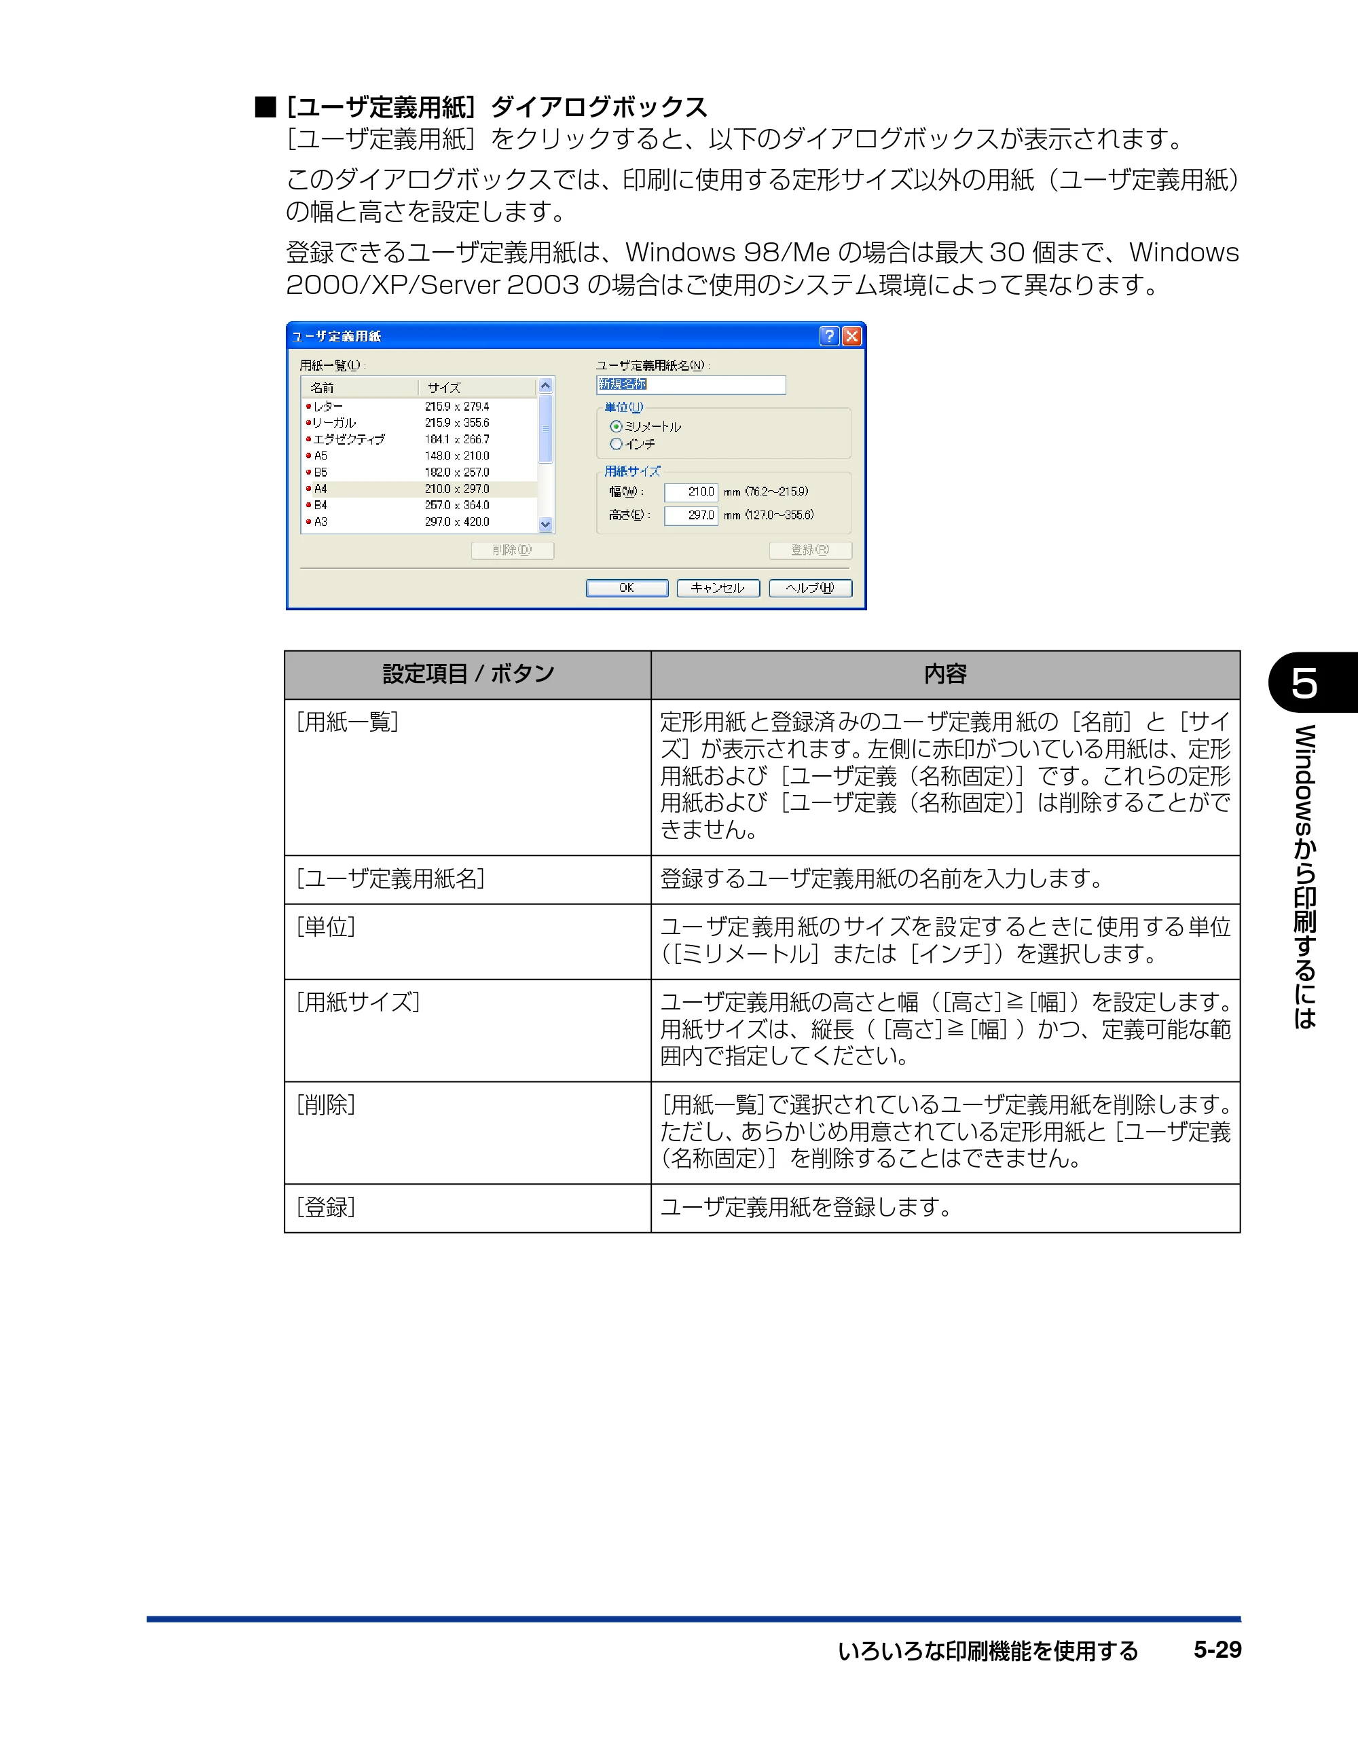Click the 削除 delete button
The image size is (1358, 1746).
tap(513, 550)
